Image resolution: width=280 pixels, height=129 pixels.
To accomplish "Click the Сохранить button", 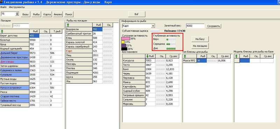I will tap(213, 26).
